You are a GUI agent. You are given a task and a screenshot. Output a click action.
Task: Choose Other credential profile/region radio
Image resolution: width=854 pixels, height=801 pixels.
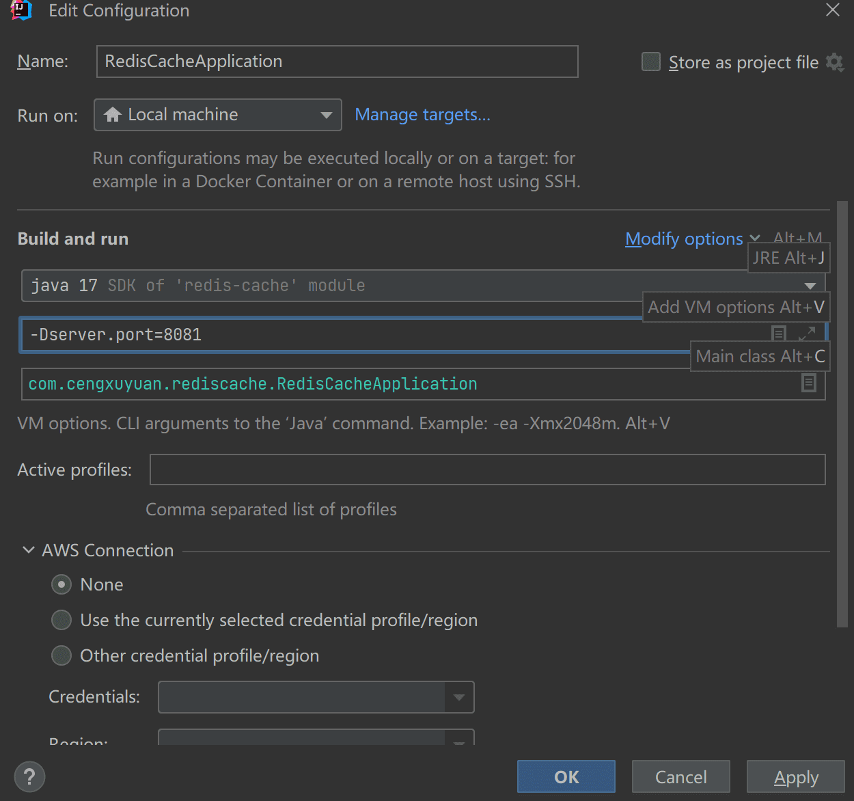point(61,655)
